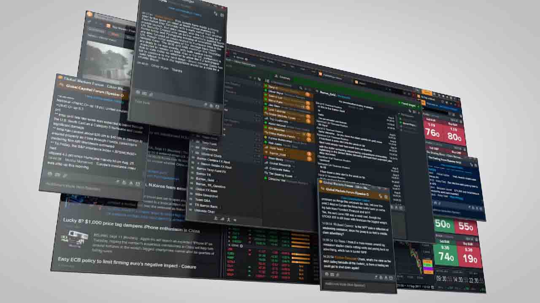Viewport: 540px width, 303px height.
Task: Click the first icon below the chat list
Action: coord(216,218)
